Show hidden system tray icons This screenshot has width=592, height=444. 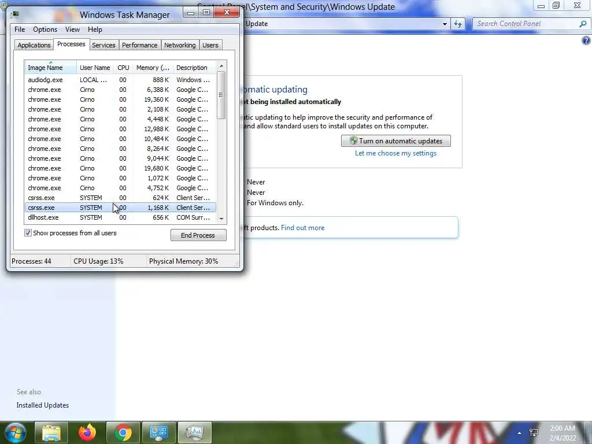tap(520, 433)
